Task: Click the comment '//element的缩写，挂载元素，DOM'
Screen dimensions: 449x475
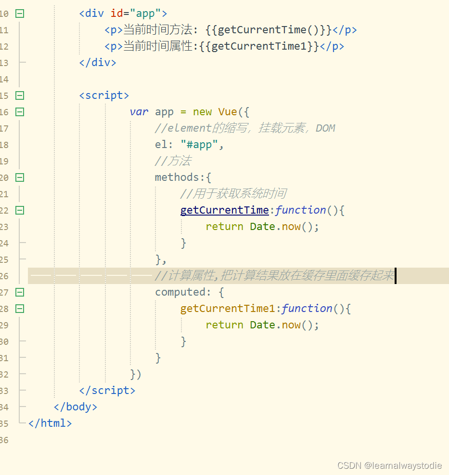Action: pos(245,128)
